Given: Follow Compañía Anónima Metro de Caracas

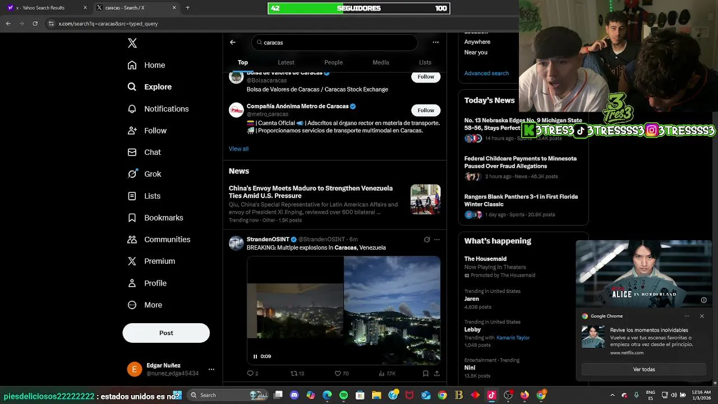Looking at the screenshot, I should [426, 110].
